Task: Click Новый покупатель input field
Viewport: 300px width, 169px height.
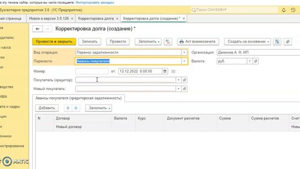Action: 126,89
